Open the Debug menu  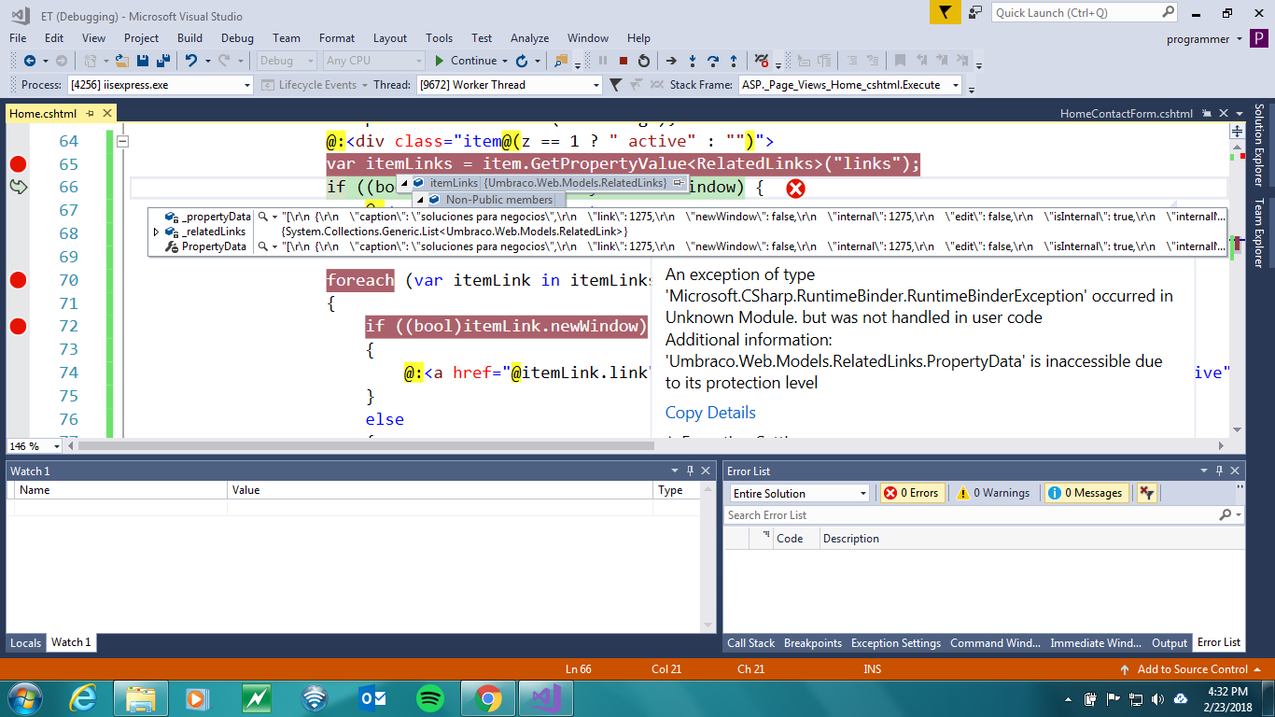pyautogui.click(x=237, y=38)
